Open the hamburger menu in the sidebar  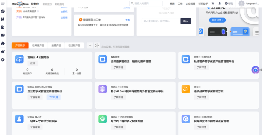(x=3, y=4)
